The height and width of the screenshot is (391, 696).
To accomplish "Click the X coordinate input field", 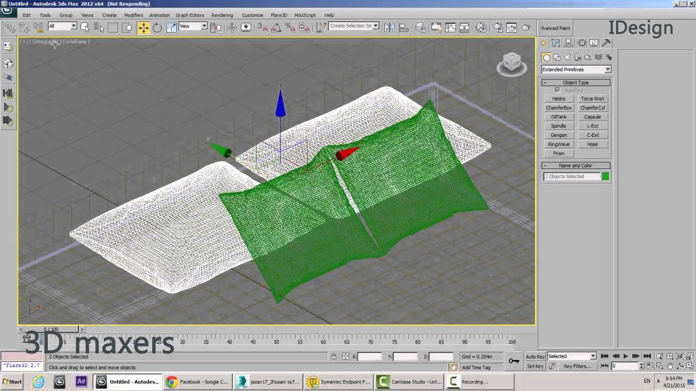I will (x=370, y=357).
